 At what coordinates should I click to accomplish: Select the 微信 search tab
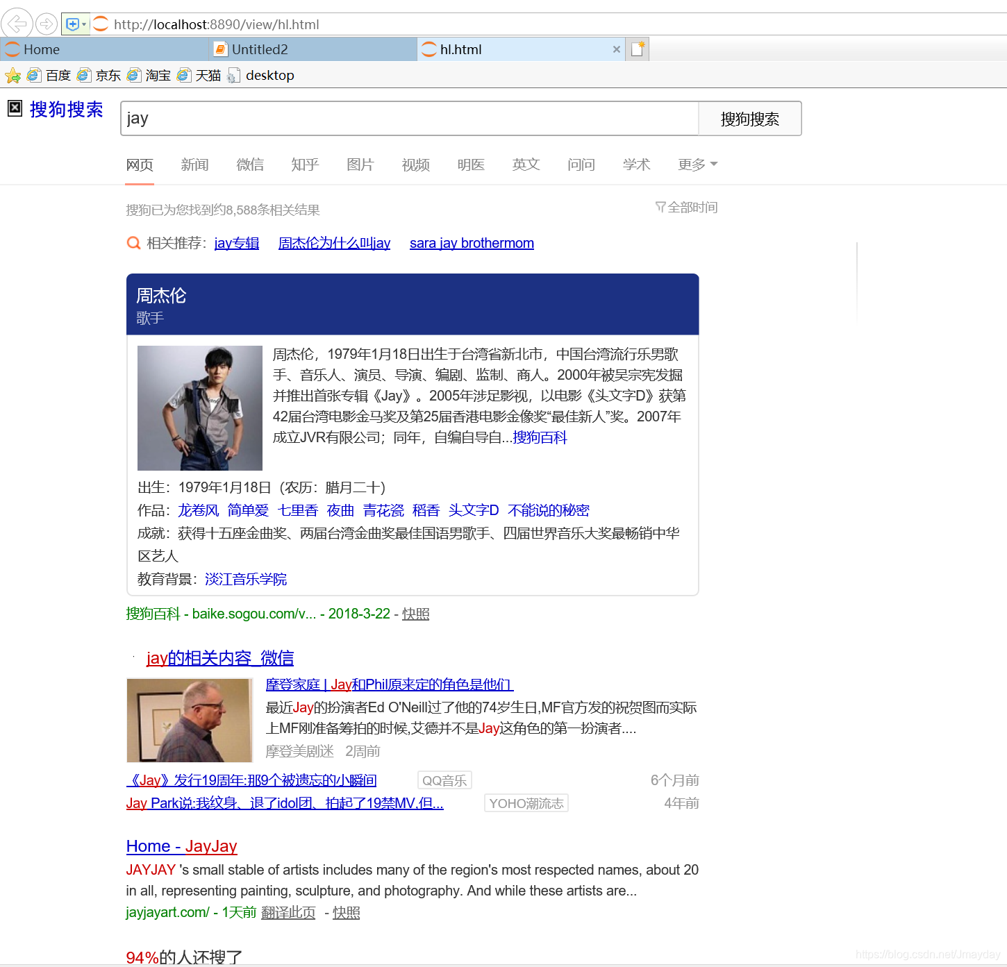point(250,165)
